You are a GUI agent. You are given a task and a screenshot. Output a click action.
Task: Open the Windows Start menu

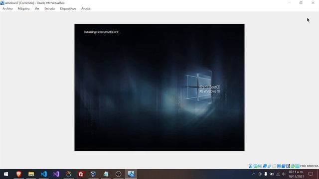(6, 174)
